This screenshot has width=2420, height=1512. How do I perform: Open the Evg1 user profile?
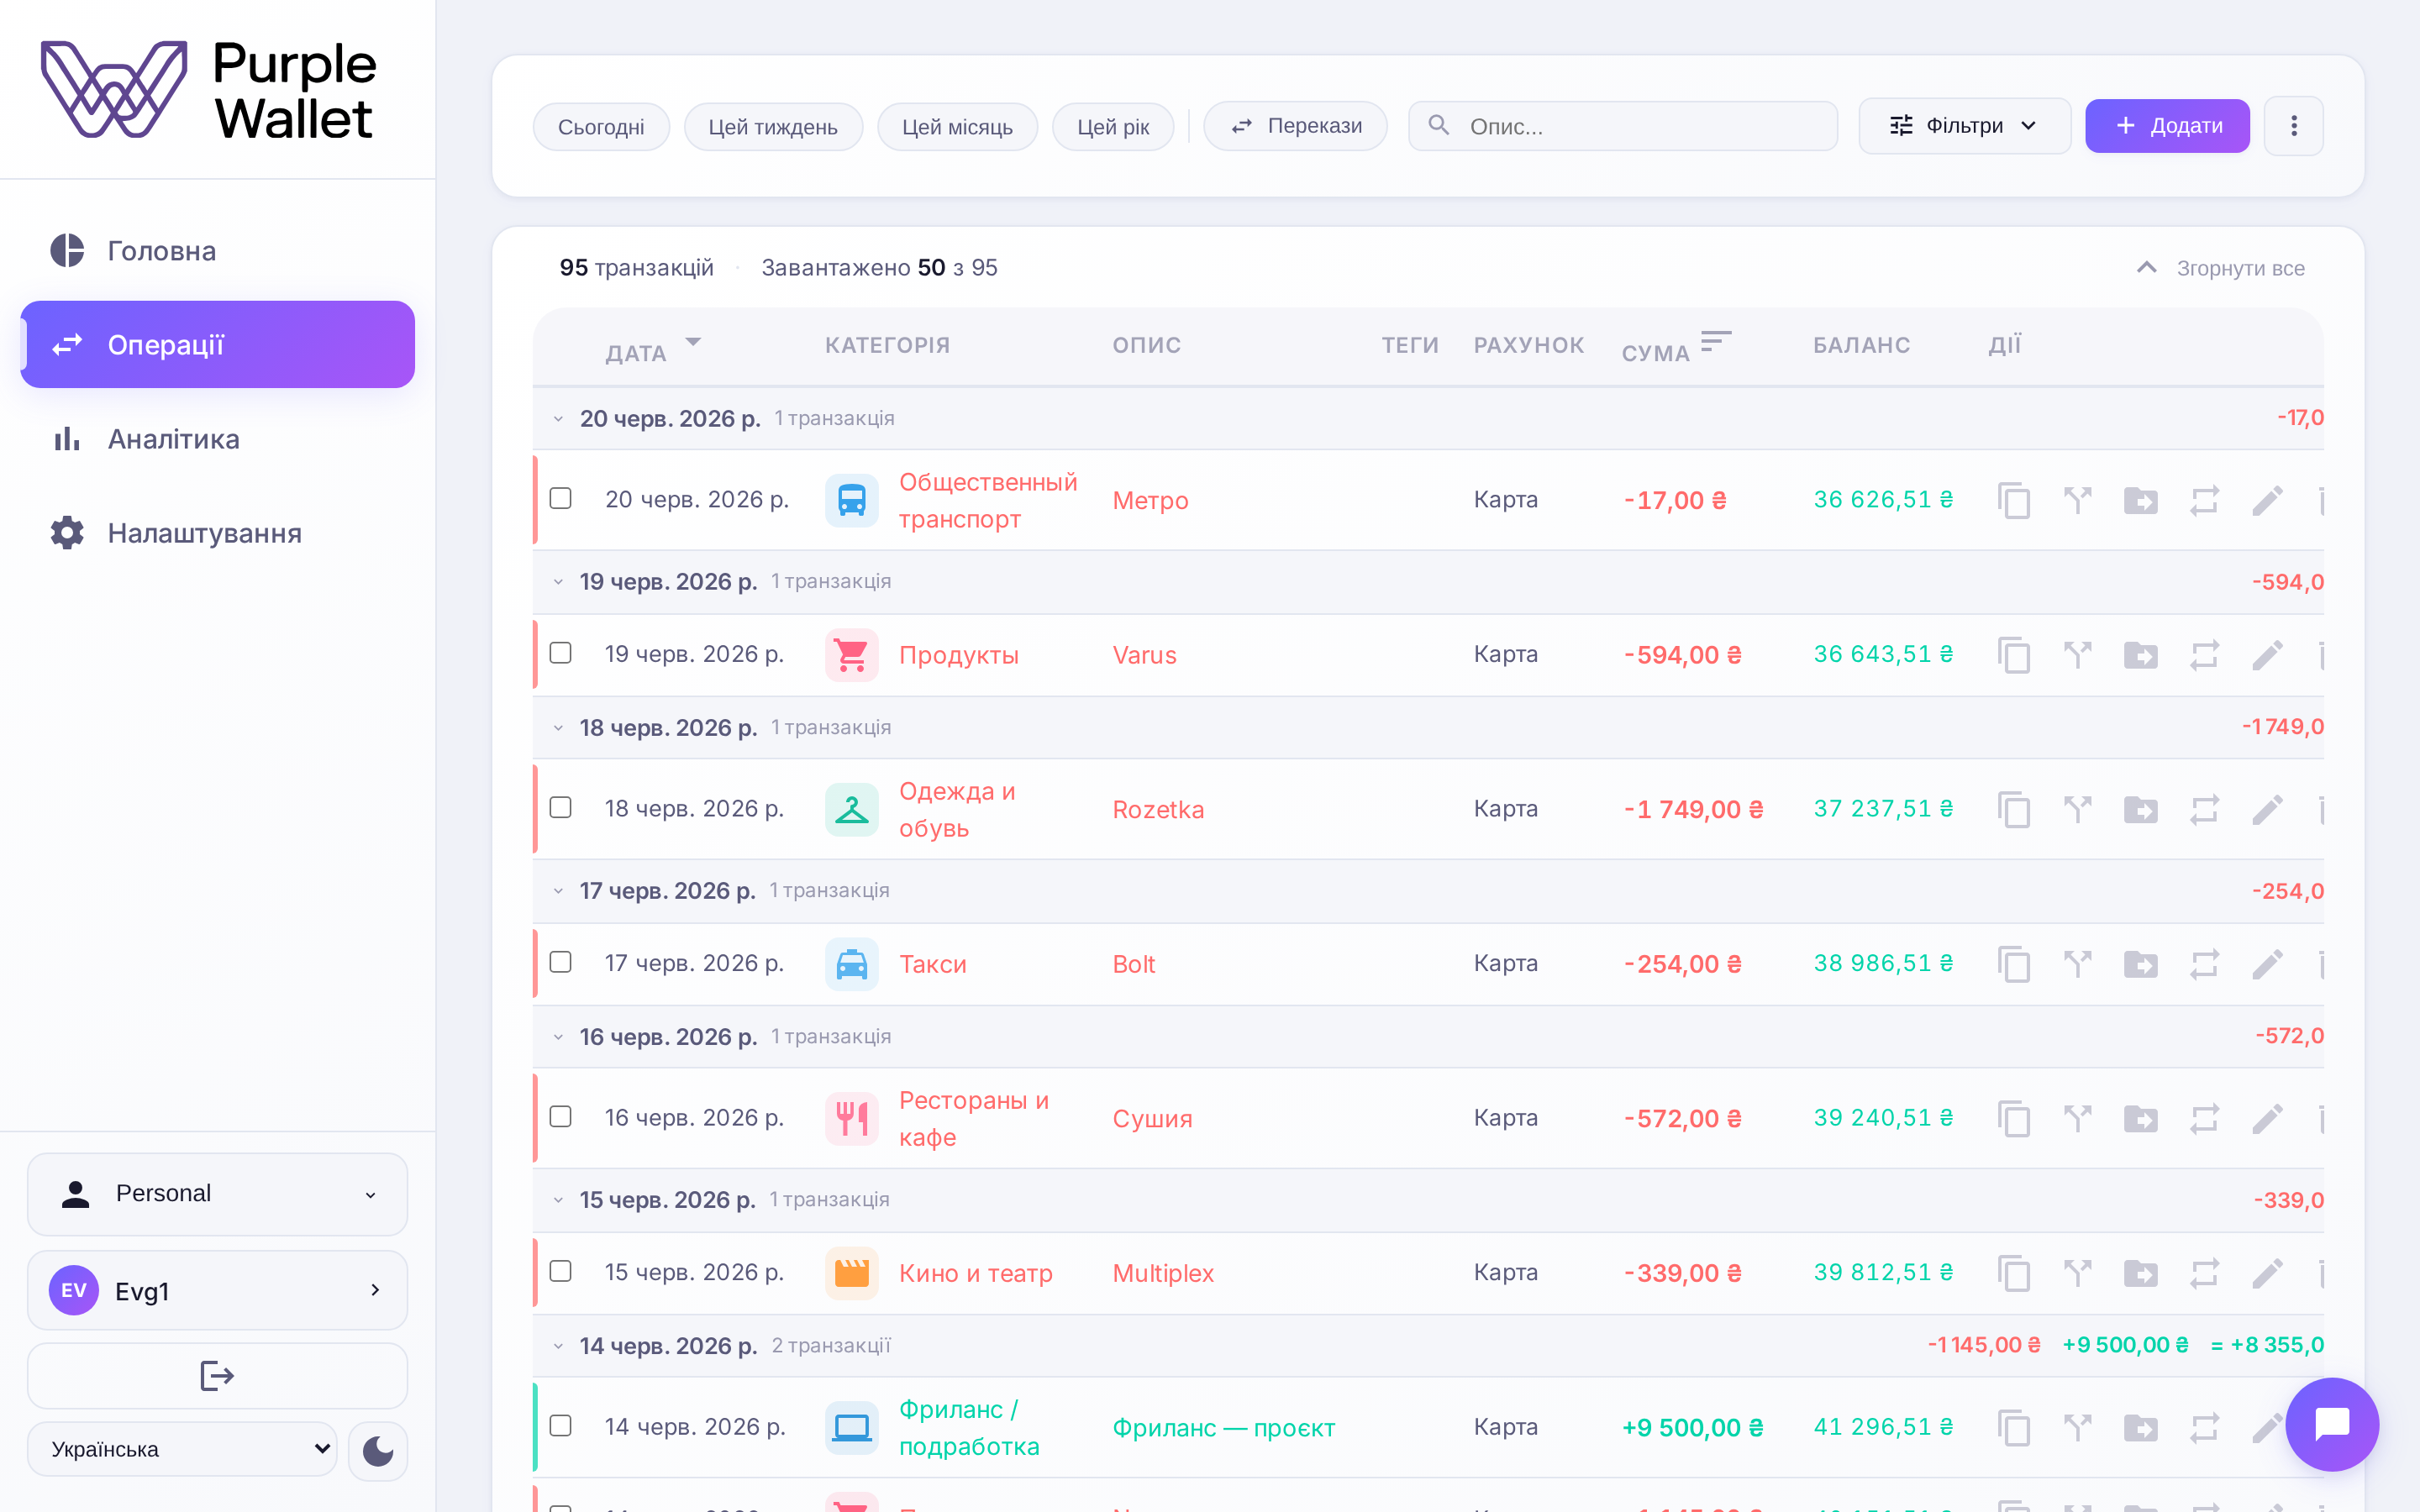pos(217,1290)
